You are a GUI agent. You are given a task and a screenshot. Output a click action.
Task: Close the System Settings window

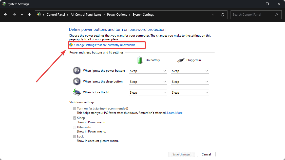point(279,4)
